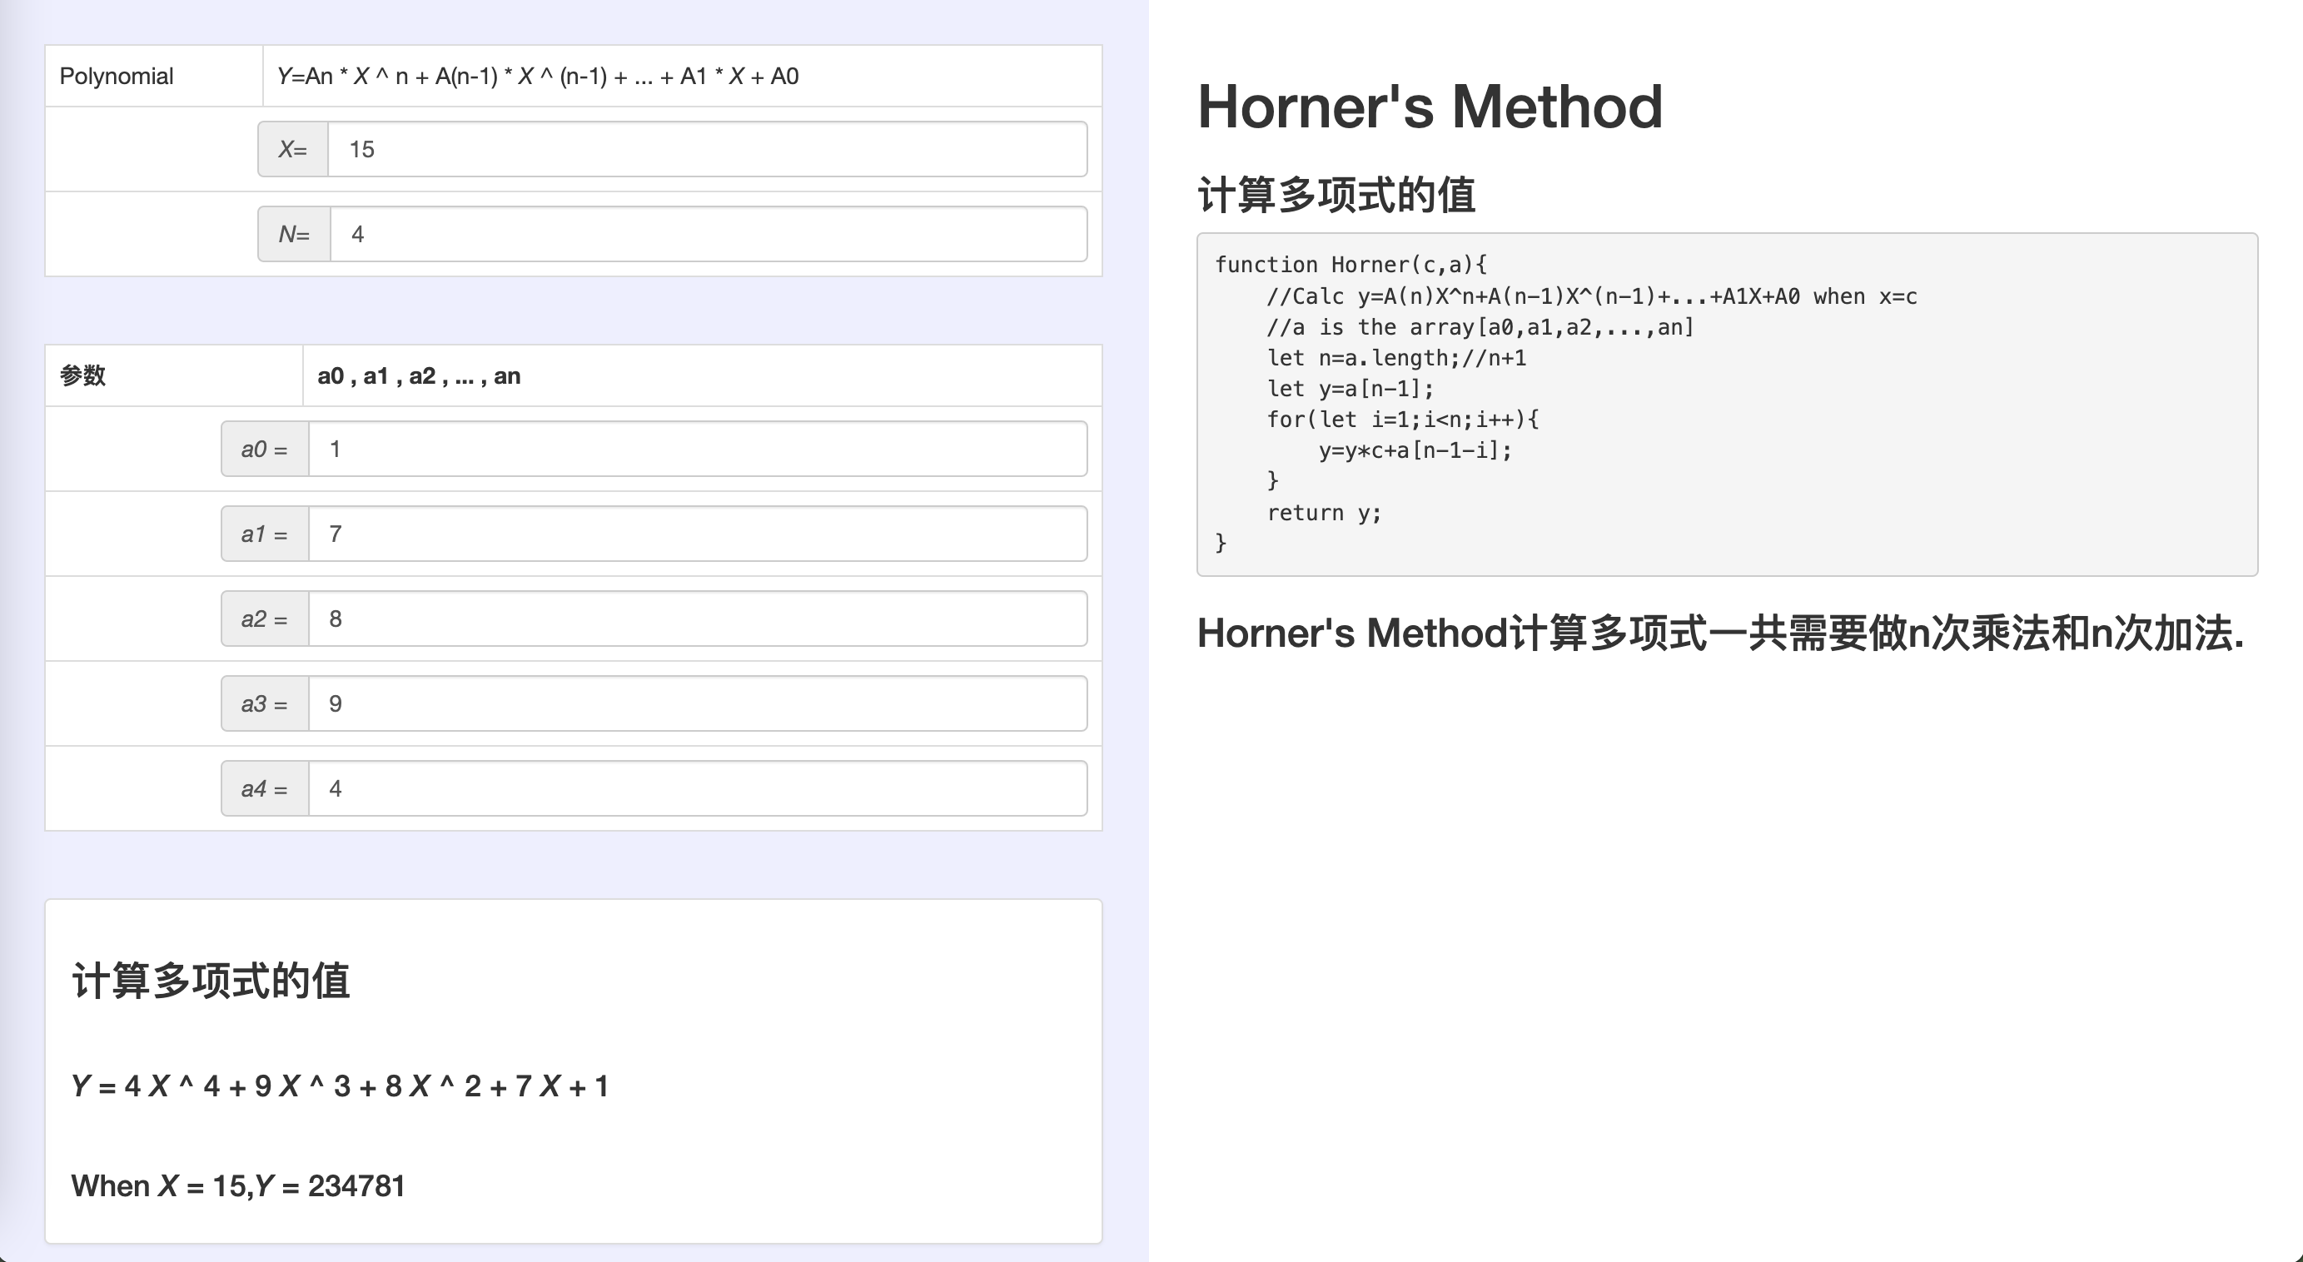Click the 'function Horner(c,a){' code line
This screenshot has width=2303, height=1262.
(1350, 265)
